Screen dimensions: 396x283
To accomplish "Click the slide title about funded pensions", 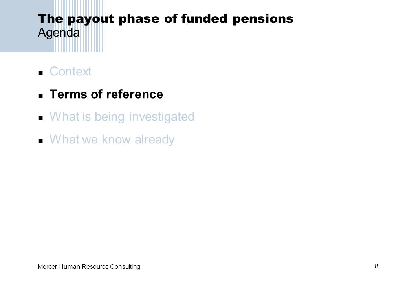I will (x=165, y=19).
